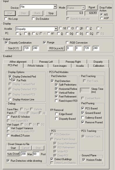
Task: Enable Patch ID Window checkbox
Action: tap(8, 117)
